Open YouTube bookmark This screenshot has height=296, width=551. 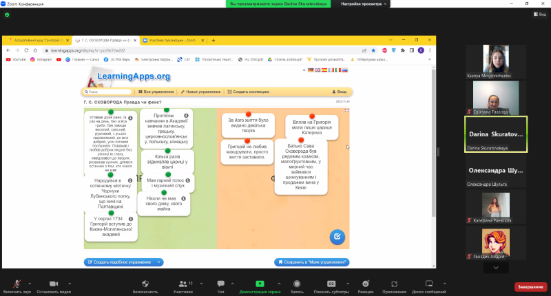tap(16, 60)
